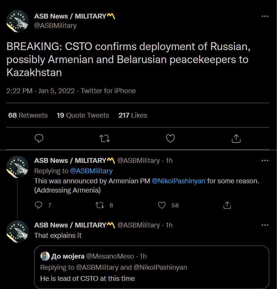Open ASB News avatar on main tweet

tap(18, 21)
